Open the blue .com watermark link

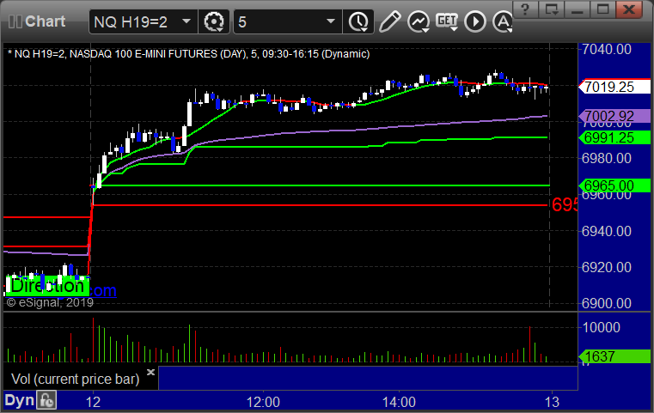pos(102,290)
